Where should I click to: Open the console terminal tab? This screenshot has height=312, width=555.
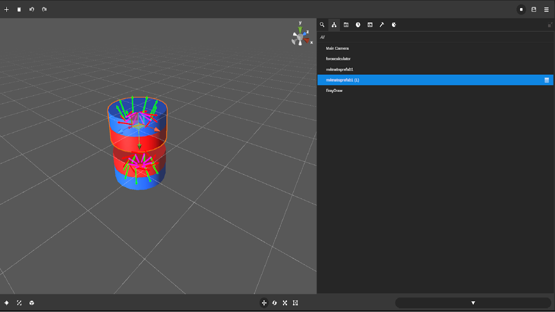(x=370, y=25)
